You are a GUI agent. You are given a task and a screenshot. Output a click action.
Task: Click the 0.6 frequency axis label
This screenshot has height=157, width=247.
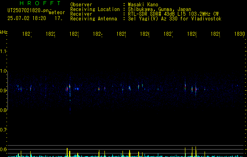[3, 149]
